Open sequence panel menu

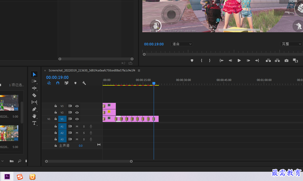tap(139, 70)
